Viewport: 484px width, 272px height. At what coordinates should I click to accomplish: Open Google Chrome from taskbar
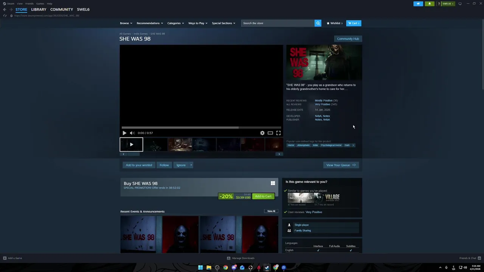225,267
